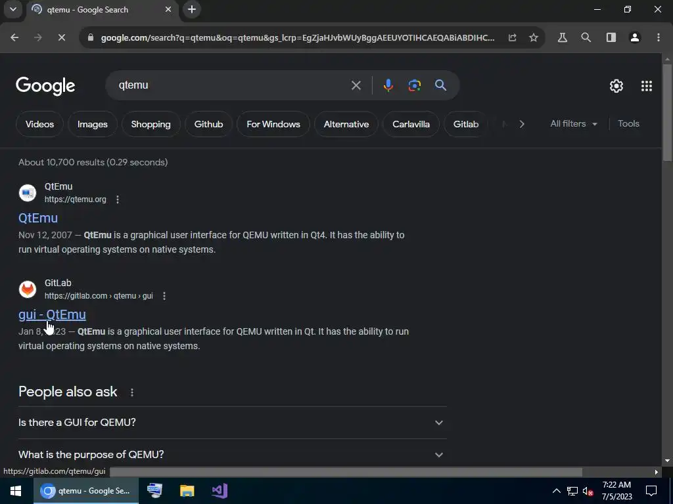Expand "What is the purpose of QEMU?"
Image resolution: width=673 pixels, height=504 pixels.
[x=232, y=454]
